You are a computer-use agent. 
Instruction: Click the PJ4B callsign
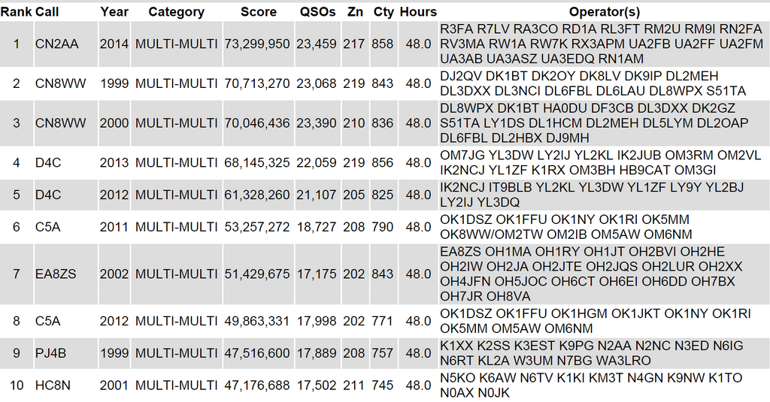click(x=52, y=353)
